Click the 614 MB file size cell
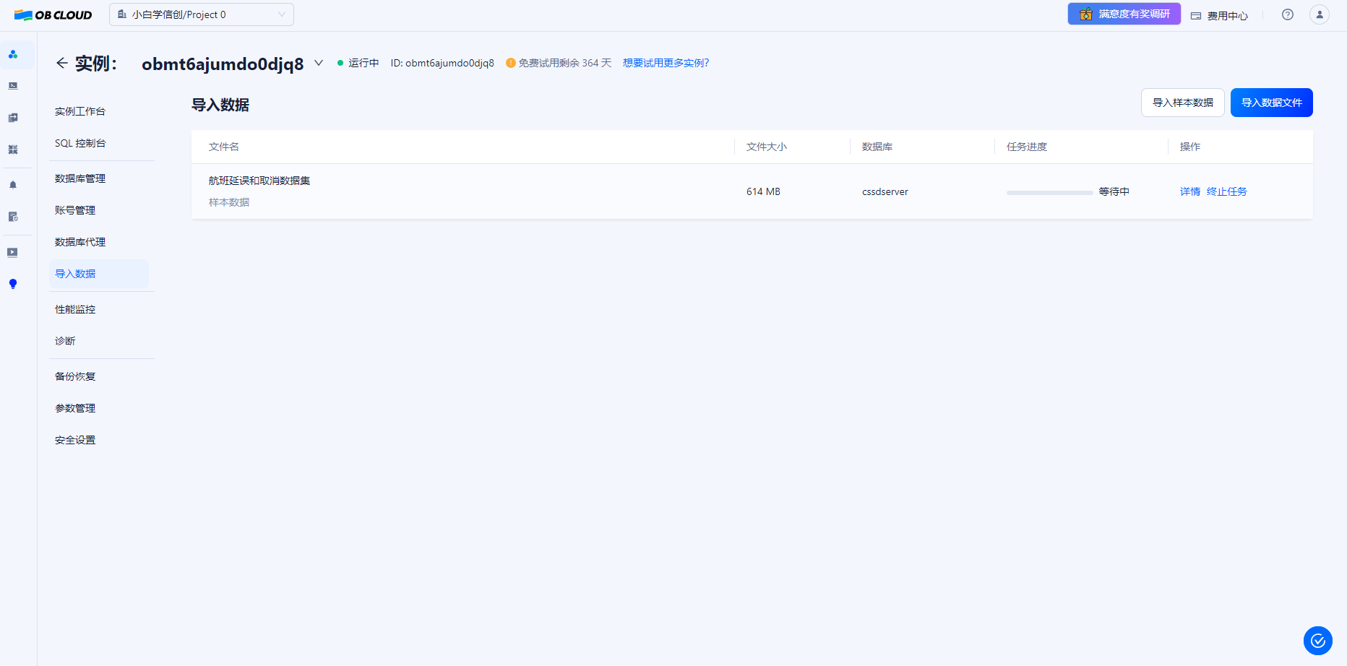Screen dimensions: 1347x666 763,191
